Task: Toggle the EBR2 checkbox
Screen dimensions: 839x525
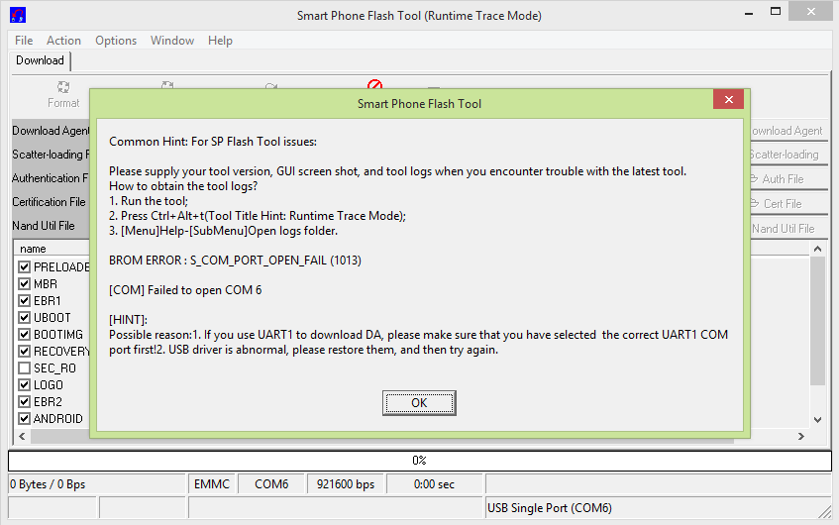Action: 24,401
